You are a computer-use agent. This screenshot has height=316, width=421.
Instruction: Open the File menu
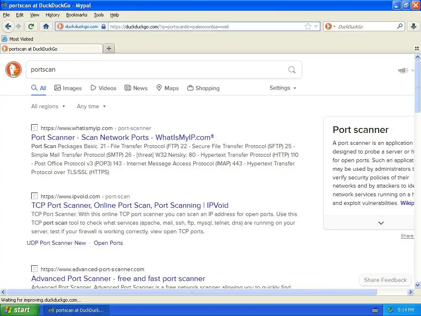pyautogui.click(x=6, y=15)
